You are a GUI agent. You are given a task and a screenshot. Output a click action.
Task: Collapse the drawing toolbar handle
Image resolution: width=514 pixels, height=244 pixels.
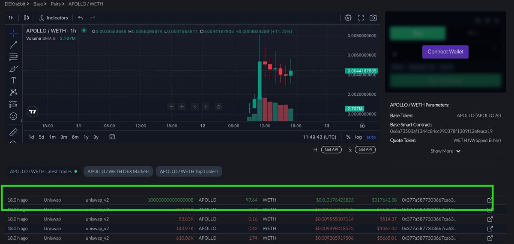[x=21, y=121]
